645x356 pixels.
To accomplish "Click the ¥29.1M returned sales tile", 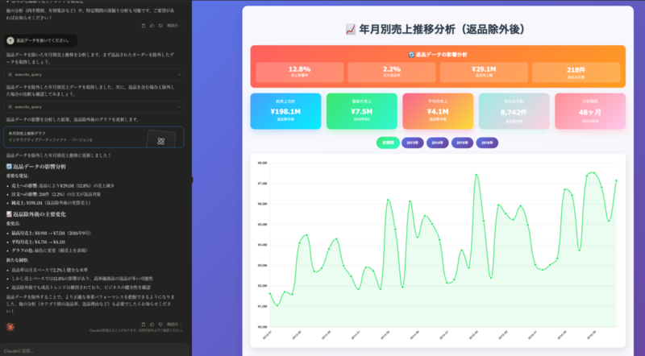I will click(x=484, y=72).
